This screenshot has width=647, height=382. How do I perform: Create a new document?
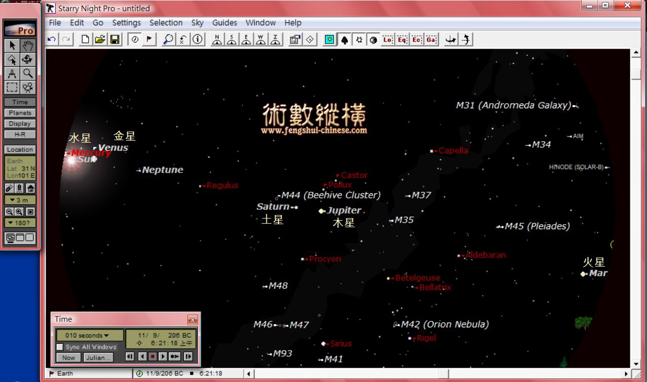coord(86,39)
